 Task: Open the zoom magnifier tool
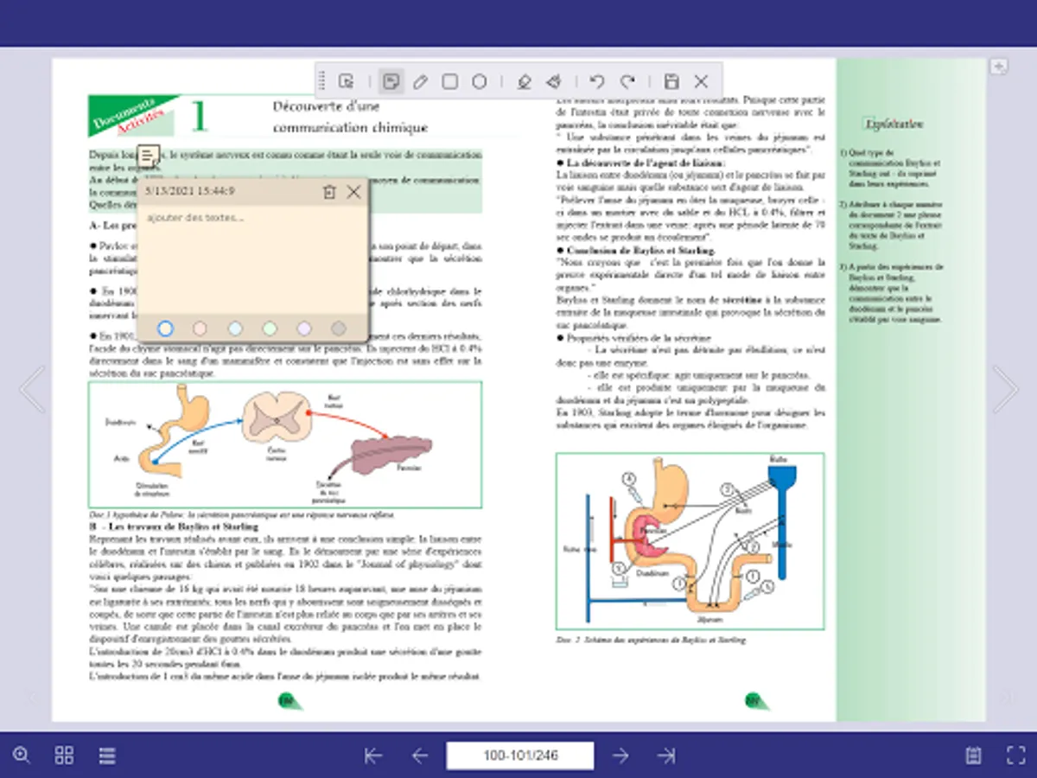click(22, 756)
